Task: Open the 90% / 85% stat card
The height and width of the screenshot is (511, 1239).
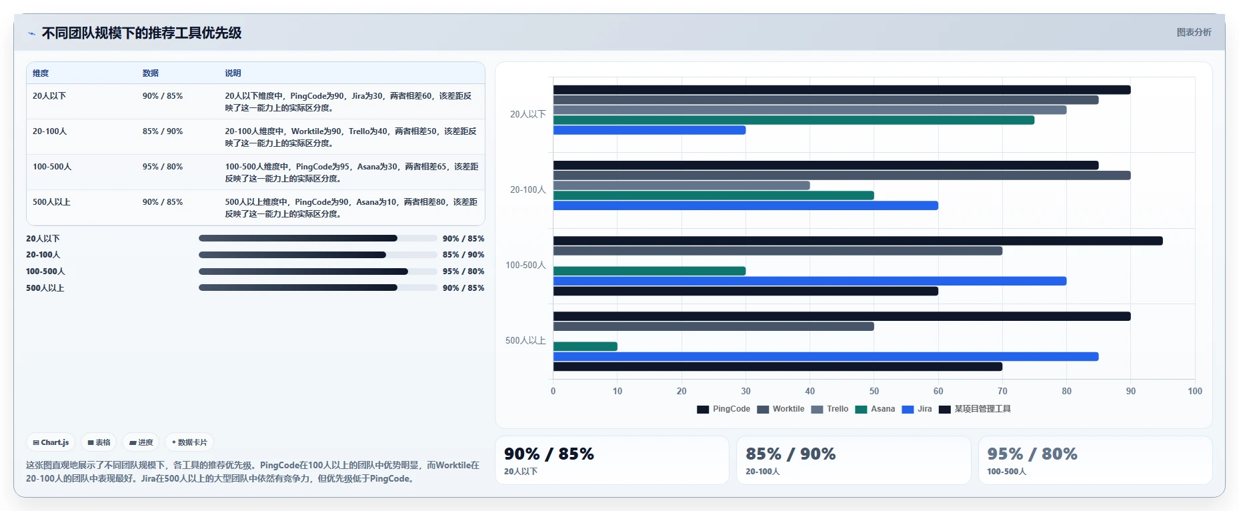Action: coord(612,460)
